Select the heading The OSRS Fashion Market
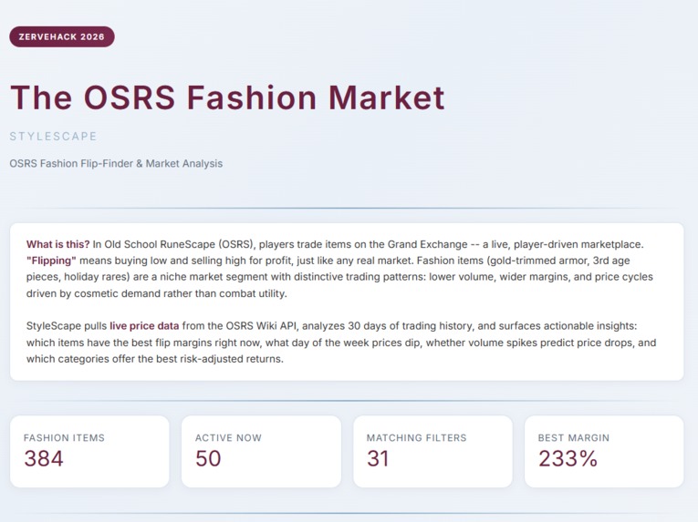 [x=227, y=97]
